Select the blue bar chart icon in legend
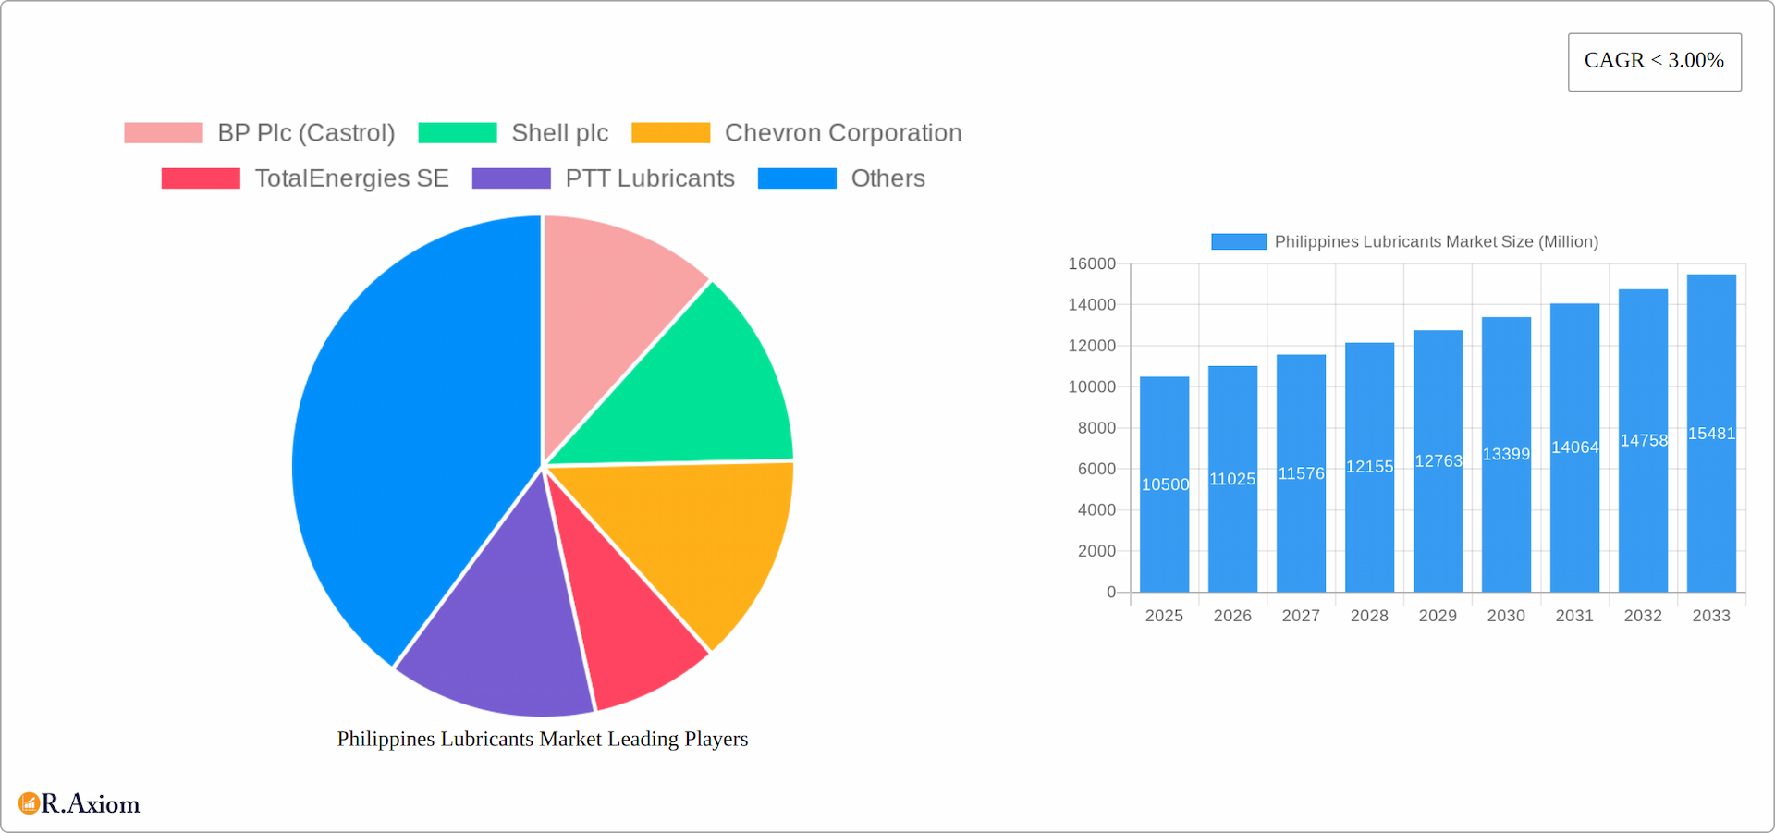 tap(1238, 241)
